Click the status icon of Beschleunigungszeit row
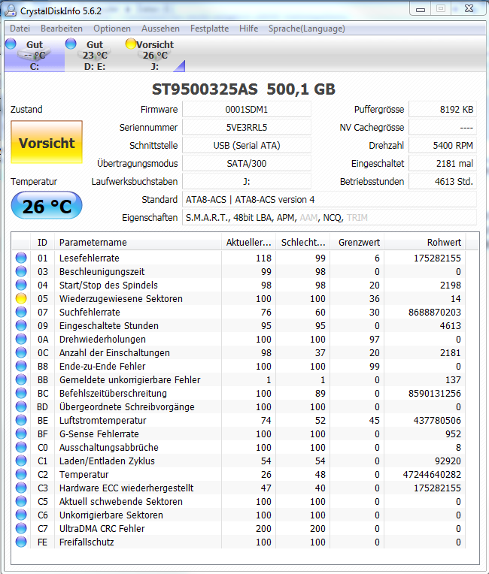The image size is (489, 574). click(x=21, y=271)
